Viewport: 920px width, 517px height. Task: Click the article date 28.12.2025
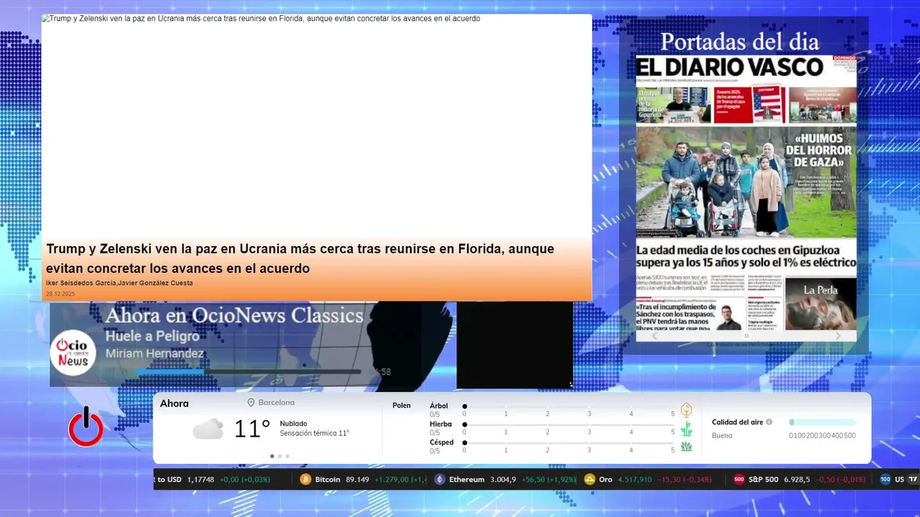60,294
